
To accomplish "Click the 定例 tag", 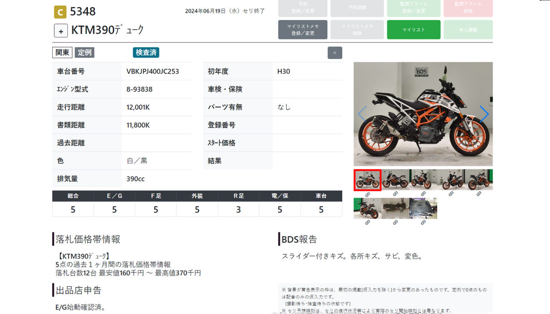I will pos(85,53).
